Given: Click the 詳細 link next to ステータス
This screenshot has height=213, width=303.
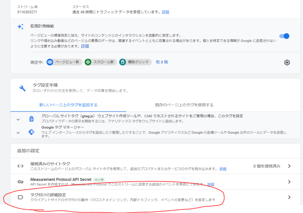Looking at the screenshot, I should click(x=165, y=12).
